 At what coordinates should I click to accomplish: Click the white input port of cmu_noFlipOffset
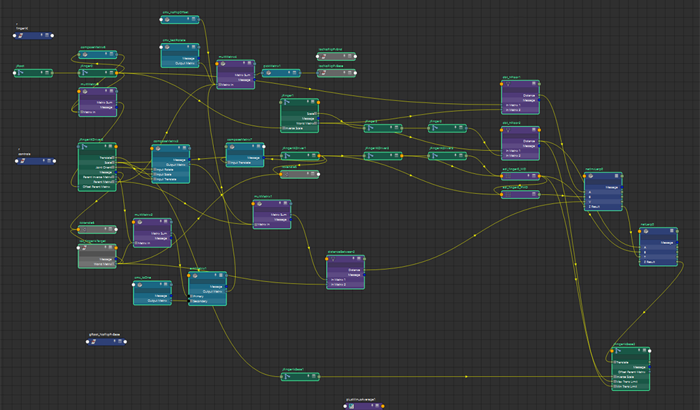(x=161, y=20)
